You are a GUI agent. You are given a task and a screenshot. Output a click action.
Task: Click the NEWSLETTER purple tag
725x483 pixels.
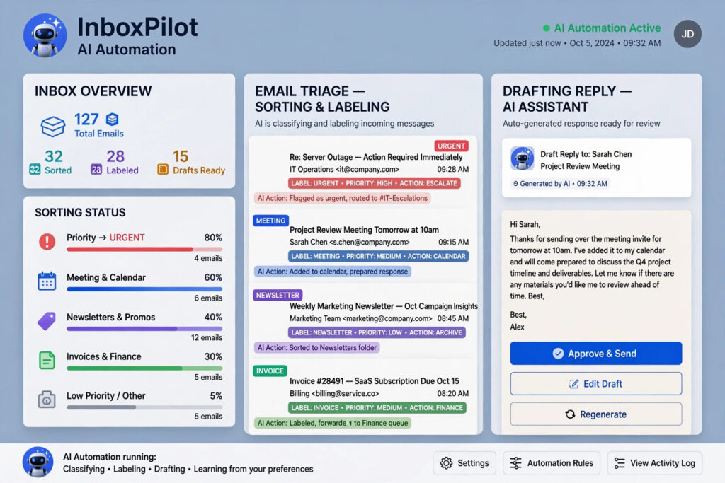point(278,295)
